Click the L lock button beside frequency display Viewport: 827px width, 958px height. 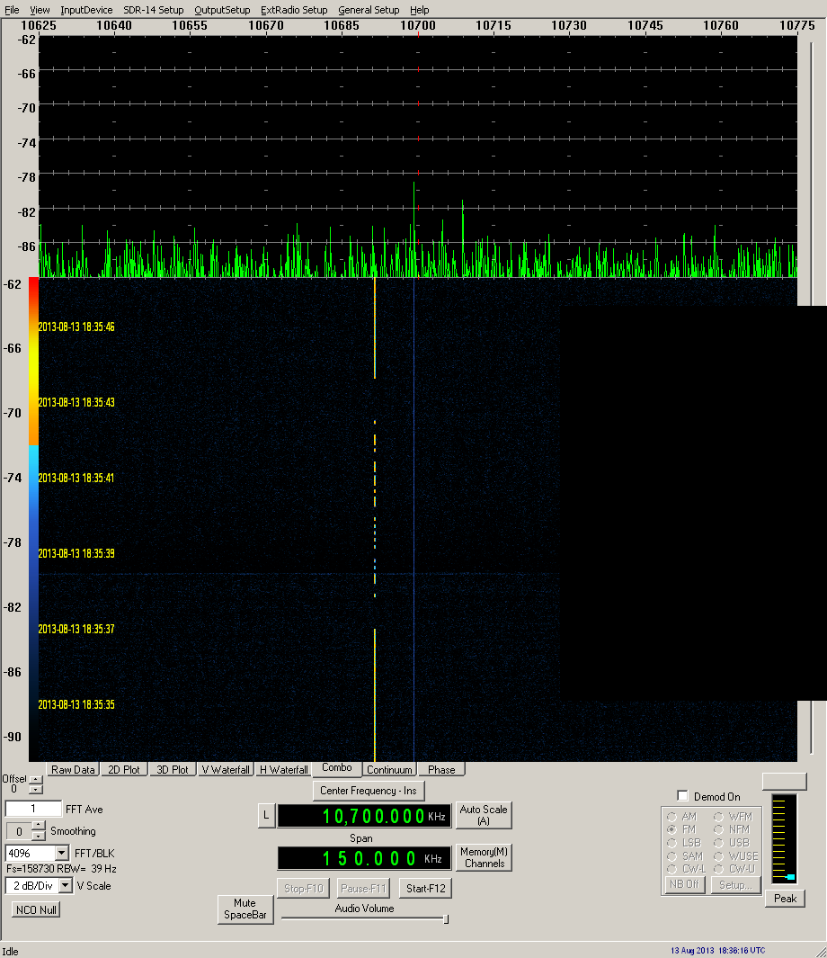point(266,816)
